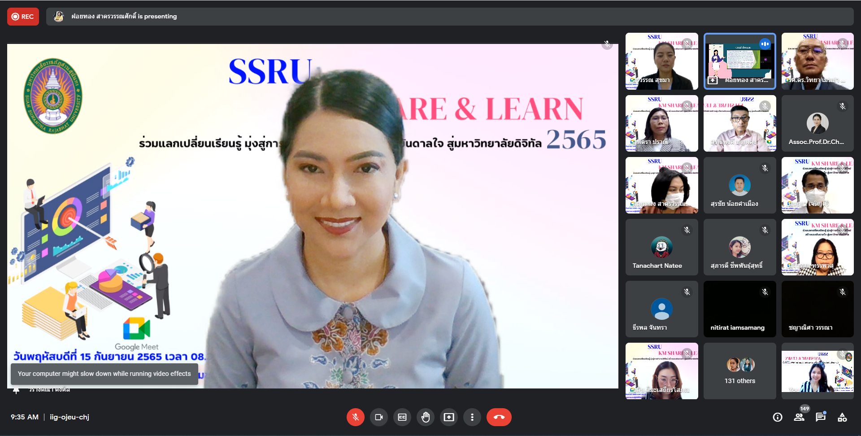Click the REC recording indicator
The width and height of the screenshot is (861, 436).
tap(23, 17)
